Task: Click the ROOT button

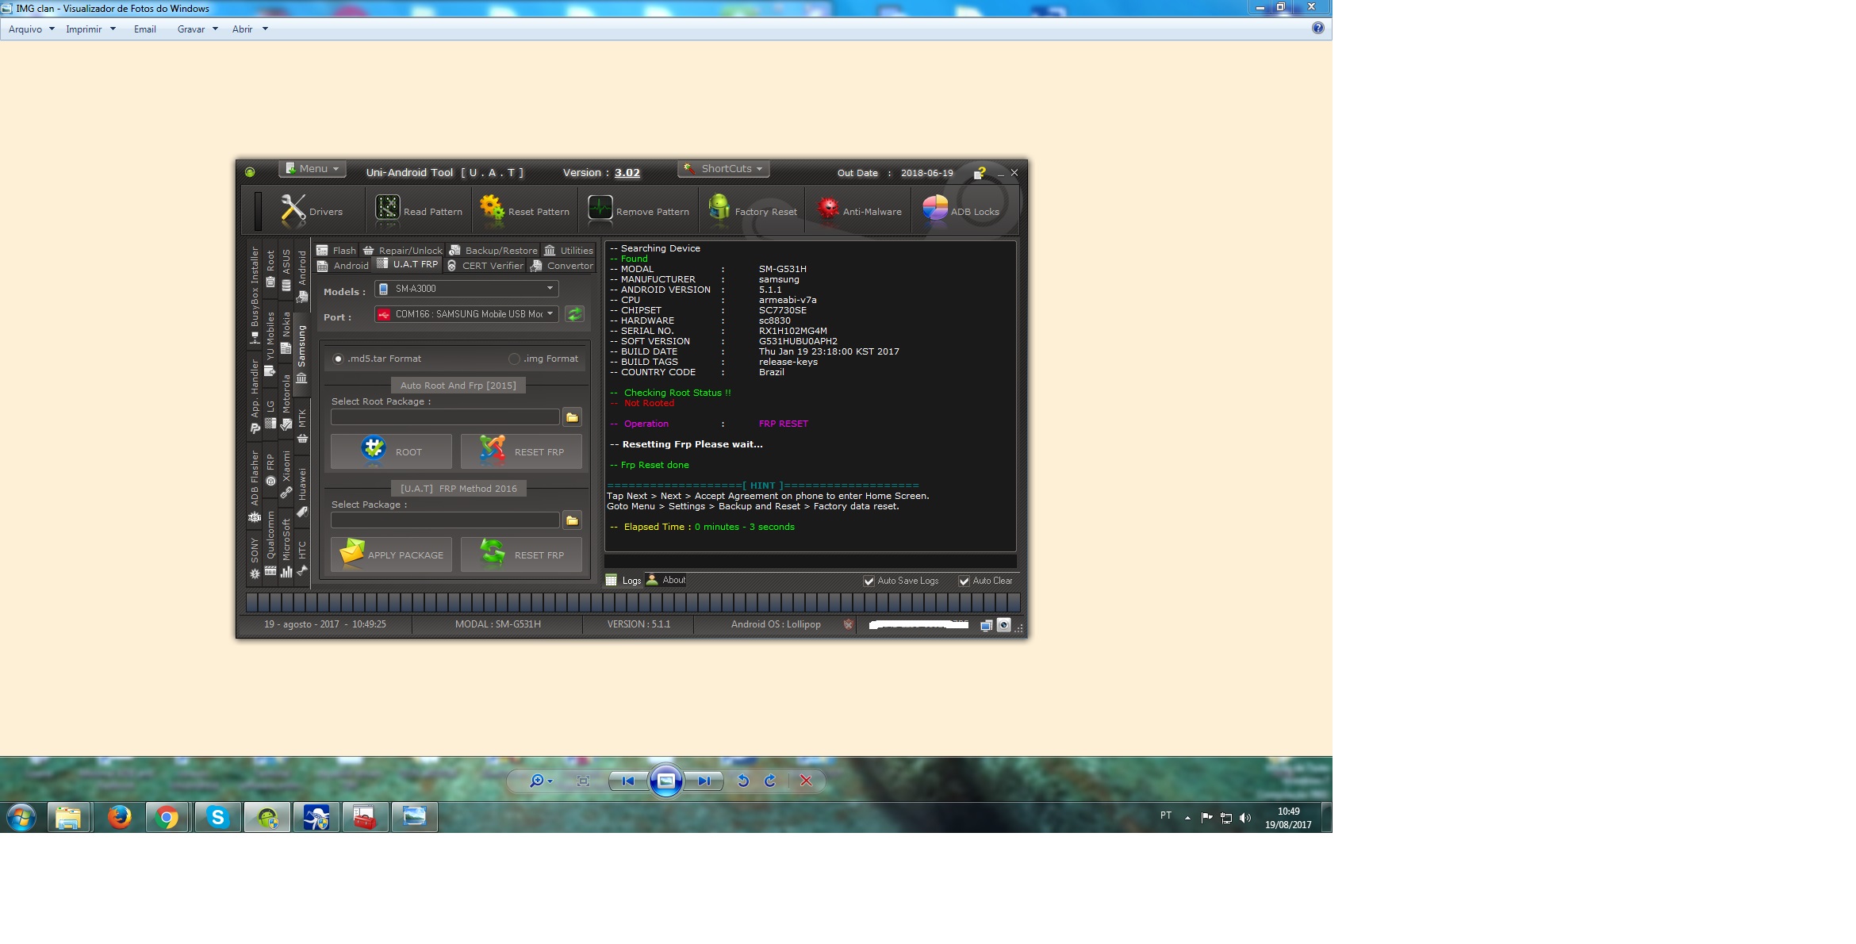Action: tap(391, 451)
